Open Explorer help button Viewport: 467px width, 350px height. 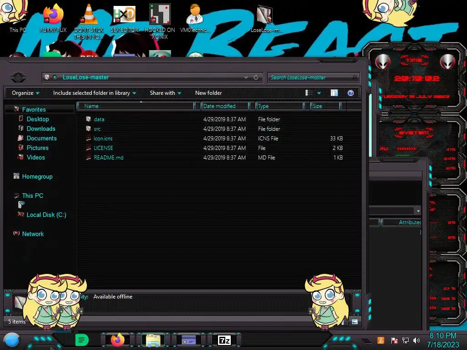coord(351,93)
